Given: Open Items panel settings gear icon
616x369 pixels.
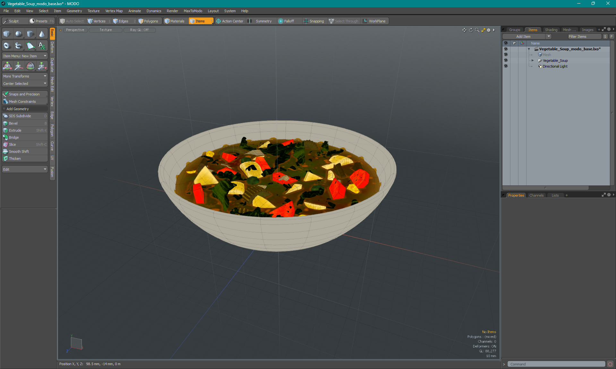Looking at the screenshot, I should click(x=609, y=29).
